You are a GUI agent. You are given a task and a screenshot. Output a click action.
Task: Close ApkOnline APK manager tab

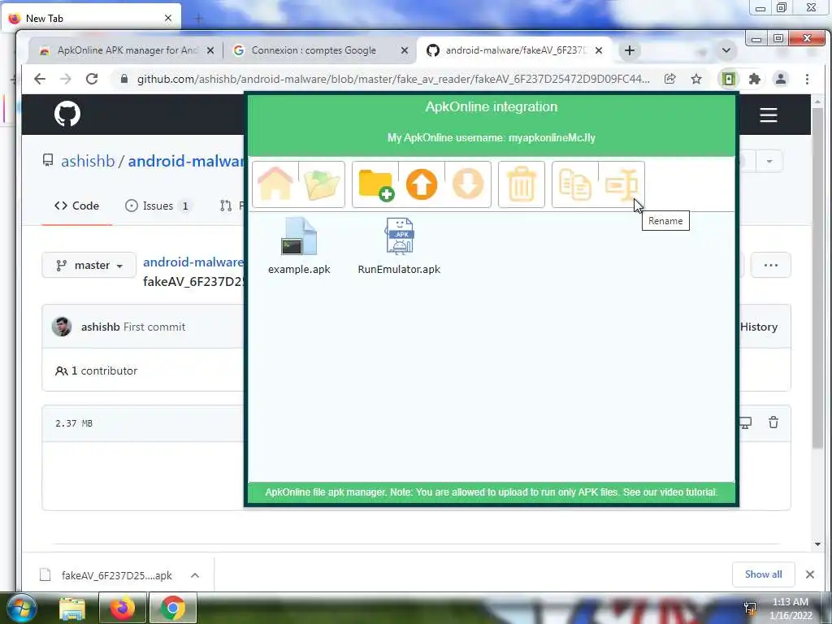click(210, 50)
